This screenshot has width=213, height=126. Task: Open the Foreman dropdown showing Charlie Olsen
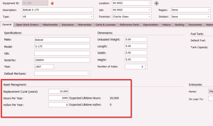point(149,17)
